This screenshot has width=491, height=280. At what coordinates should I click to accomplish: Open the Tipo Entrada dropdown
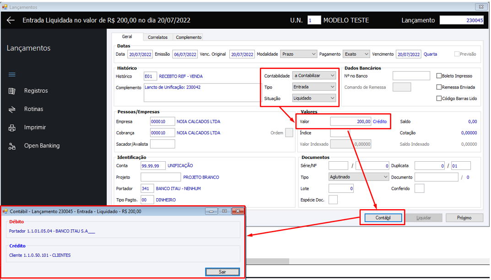tap(314, 87)
